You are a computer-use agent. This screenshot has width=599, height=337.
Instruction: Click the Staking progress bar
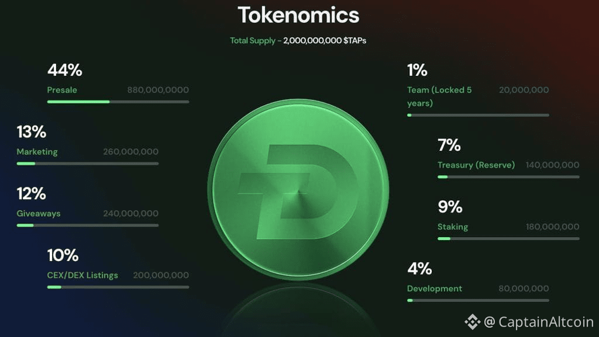click(508, 239)
